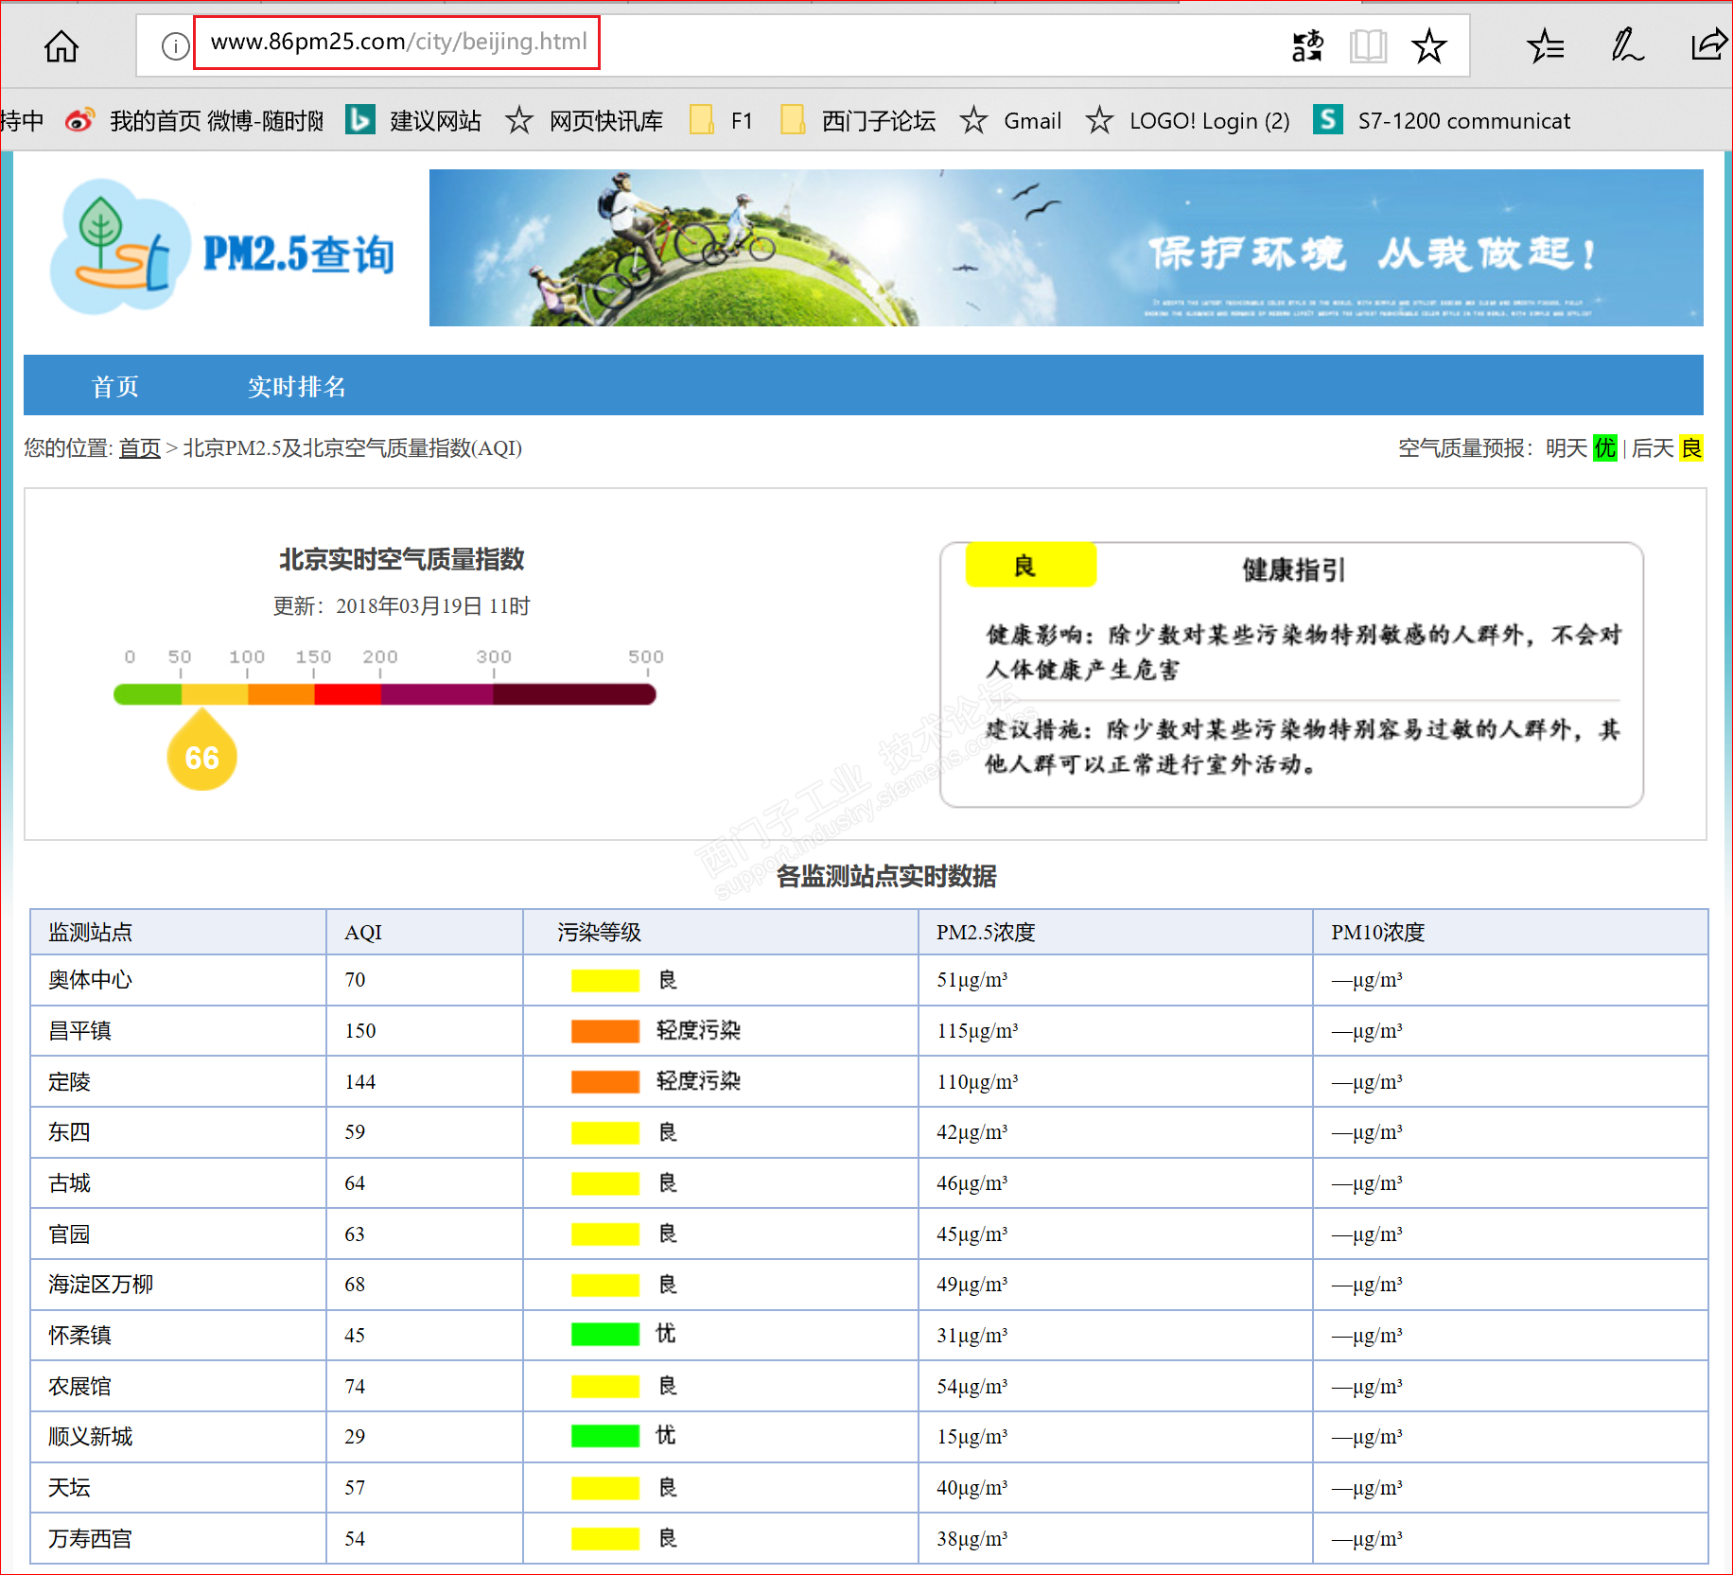
Task: Click the yellow 66 AQI marker
Action: (x=201, y=755)
